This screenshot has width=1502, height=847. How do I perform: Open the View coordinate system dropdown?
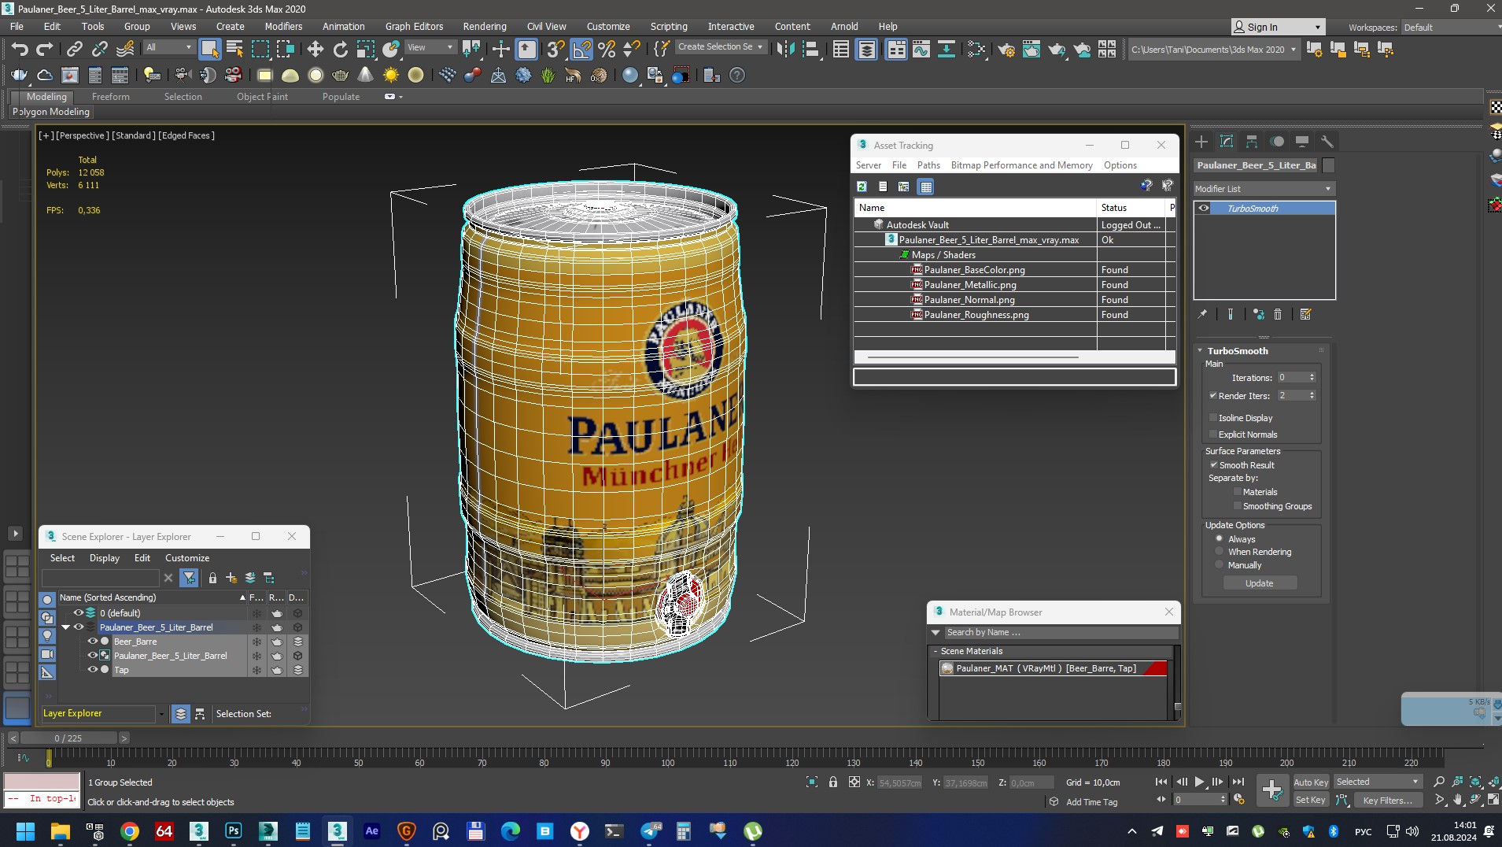(x=430, y=47)
